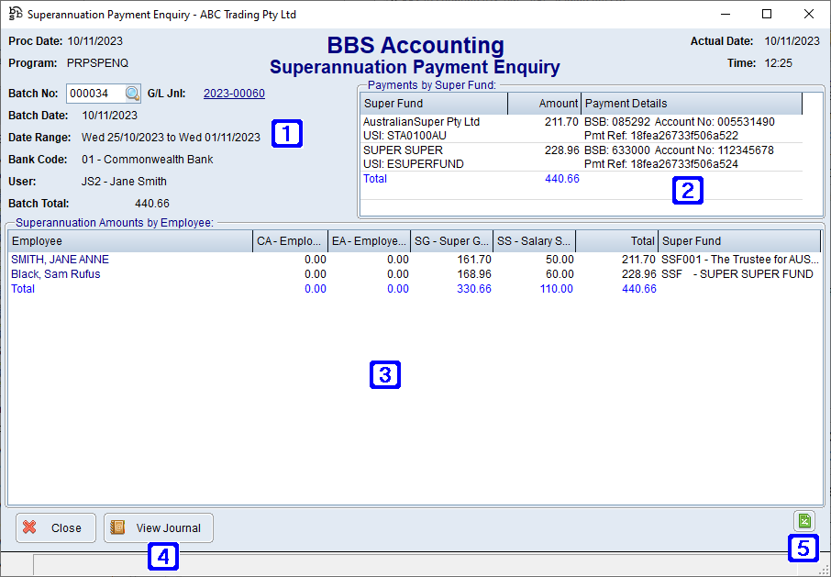Open the Excel export icon
Screen dimensions: 831x577
[x=803, y=520]
